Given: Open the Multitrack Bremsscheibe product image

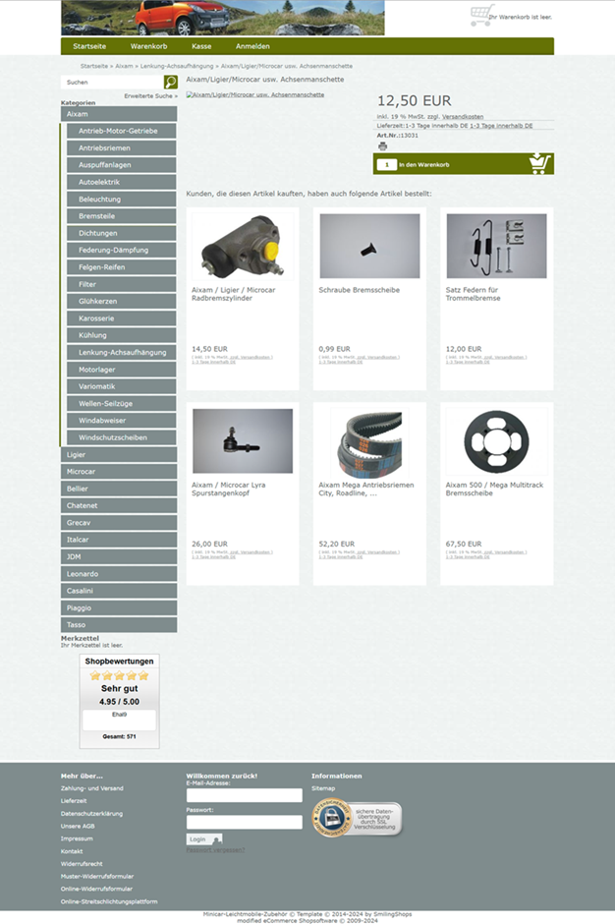Looking at the screenshot, I should pyautogui.click(x=496, y=441).
